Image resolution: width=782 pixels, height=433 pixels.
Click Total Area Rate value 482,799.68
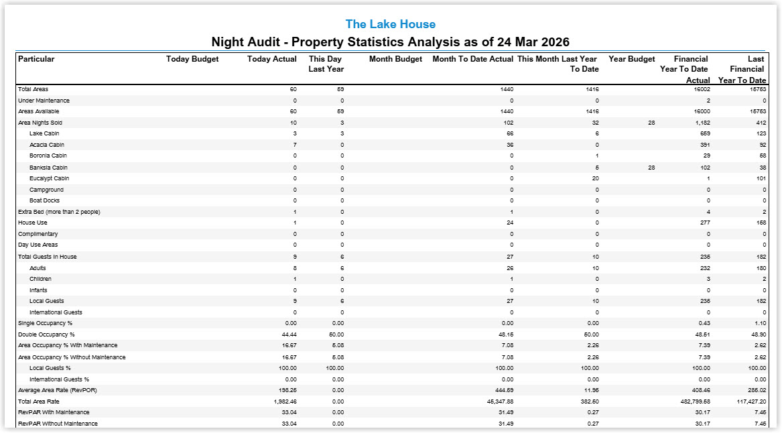coord(695,401)
